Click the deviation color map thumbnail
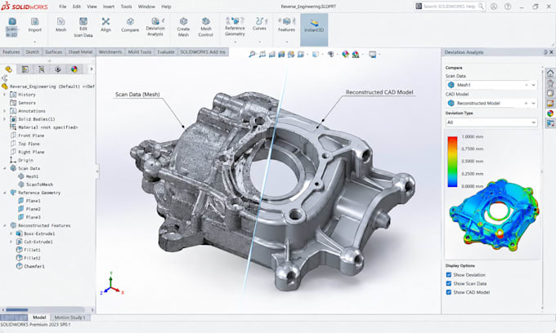Viewport: 556px width, 333px height. (495, 216)
